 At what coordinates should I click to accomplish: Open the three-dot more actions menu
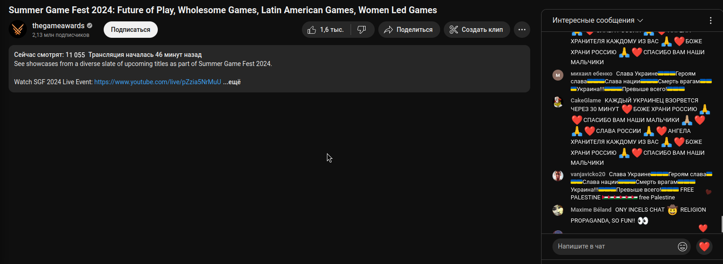tap(522, 30)
